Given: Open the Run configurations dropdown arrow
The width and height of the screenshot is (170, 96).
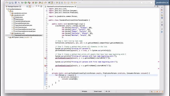Looking at the screenshot, I should (27, 3).
